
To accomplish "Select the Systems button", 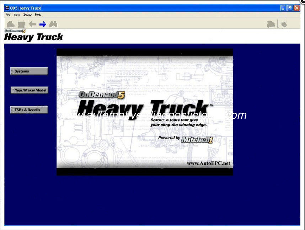I will coord(29,71).
